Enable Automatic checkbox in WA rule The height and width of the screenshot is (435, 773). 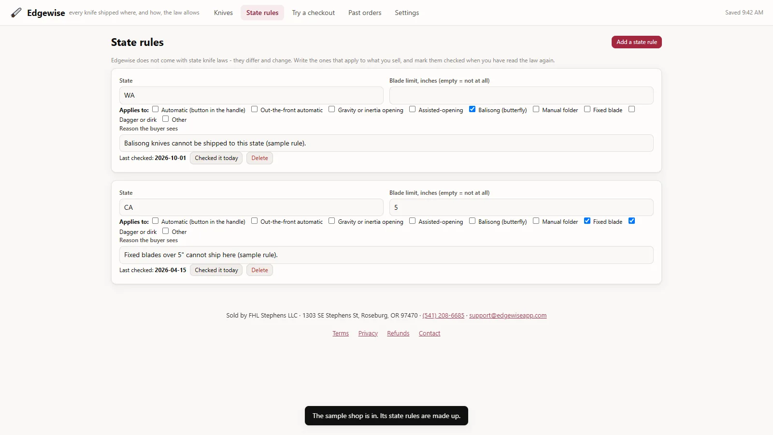tap(155, 109)
